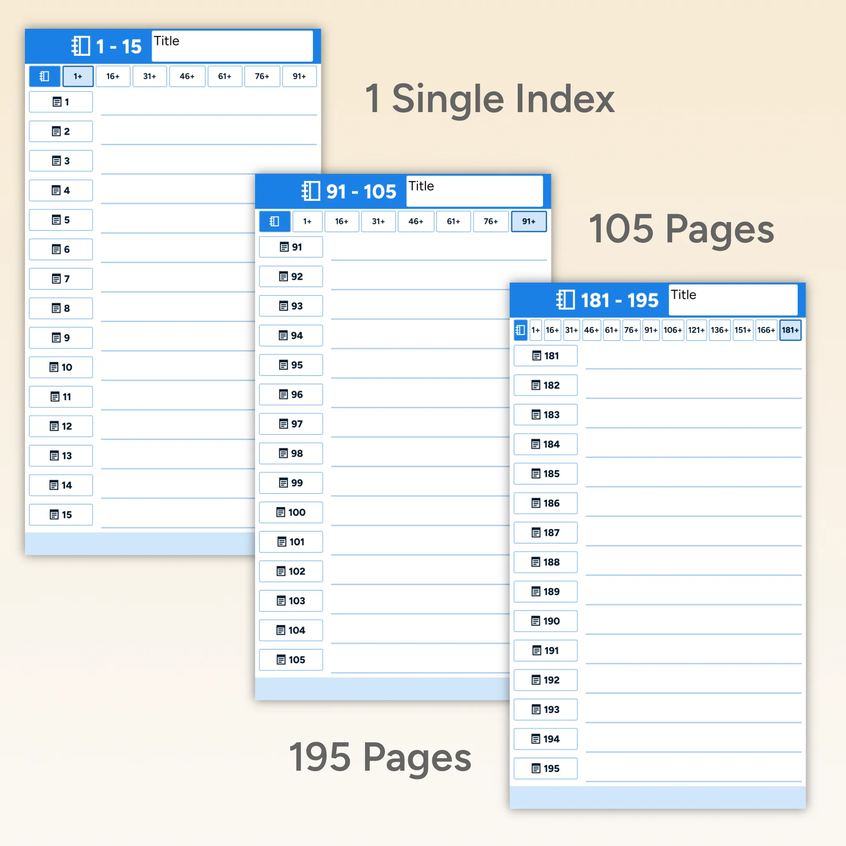Click Title field on 1 - 15 page
Screen dimensions: 846x846
coord(232,46)
